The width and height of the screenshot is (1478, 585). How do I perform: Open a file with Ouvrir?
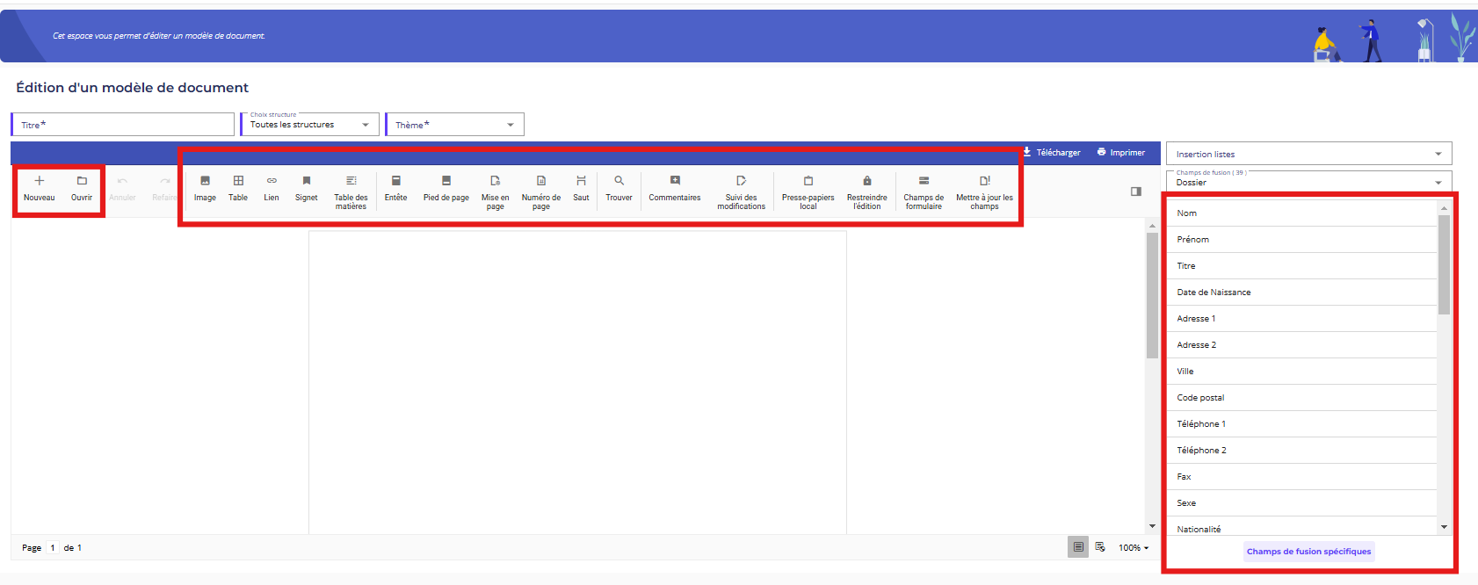82,182
